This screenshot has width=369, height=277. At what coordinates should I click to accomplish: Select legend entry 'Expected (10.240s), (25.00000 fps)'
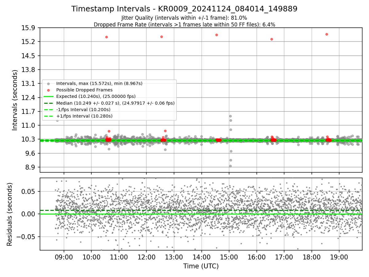tap(96, 96)
